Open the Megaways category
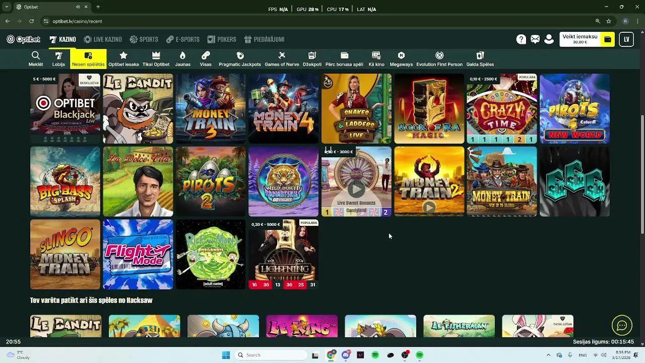 (x=401, y=58)
